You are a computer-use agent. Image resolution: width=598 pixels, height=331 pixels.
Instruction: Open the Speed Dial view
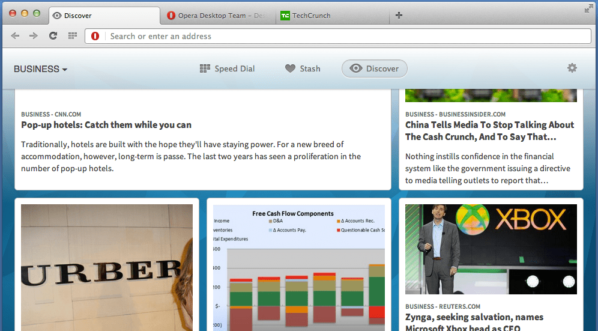(228, 68)
